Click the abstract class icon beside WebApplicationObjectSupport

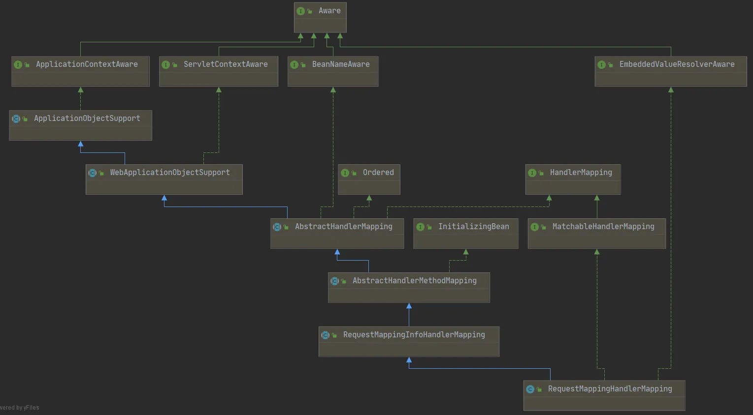click(92, 173)
